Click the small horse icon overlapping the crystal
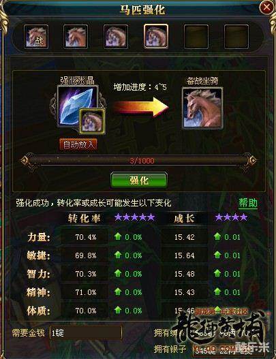 click(x=92, y=121)
